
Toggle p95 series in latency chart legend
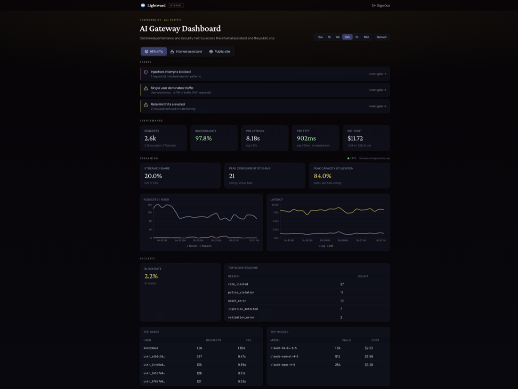[330, 246]
